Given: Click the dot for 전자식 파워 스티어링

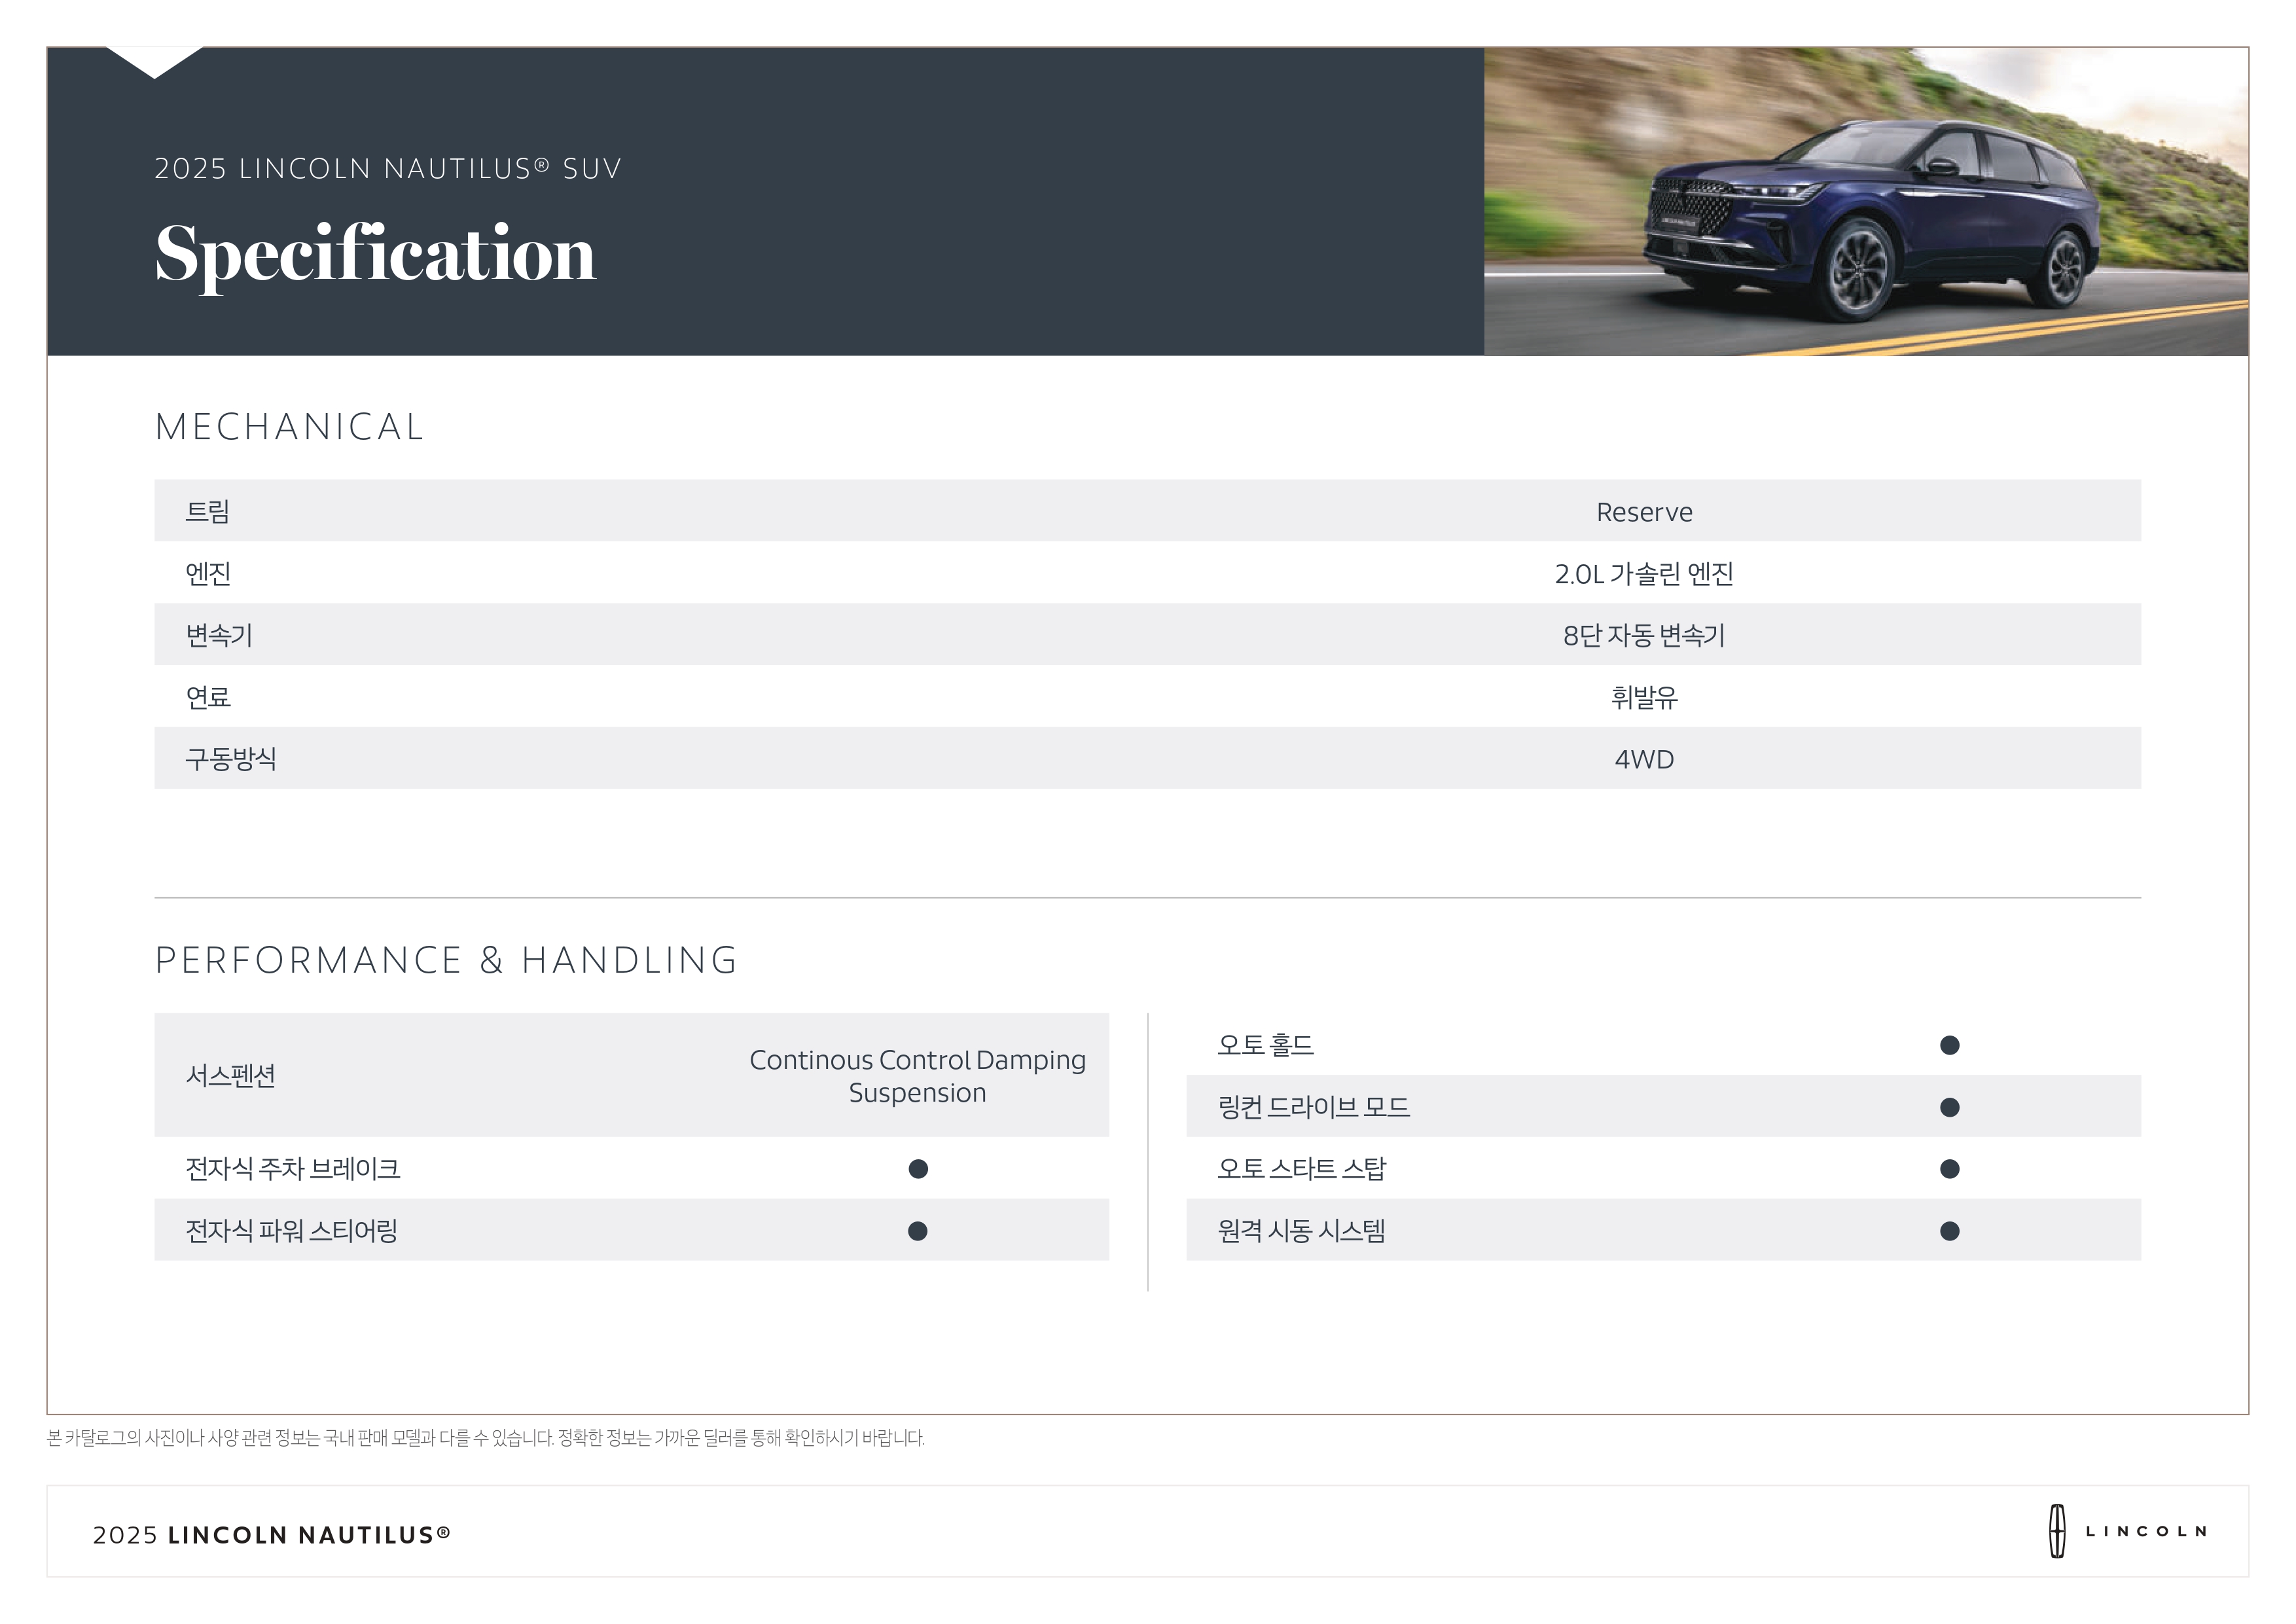Looking at the screenshot, I should click(917, 1231).
